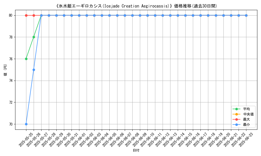
Task: Click the data point on 2025-06-23
Action: click(246, 15)
